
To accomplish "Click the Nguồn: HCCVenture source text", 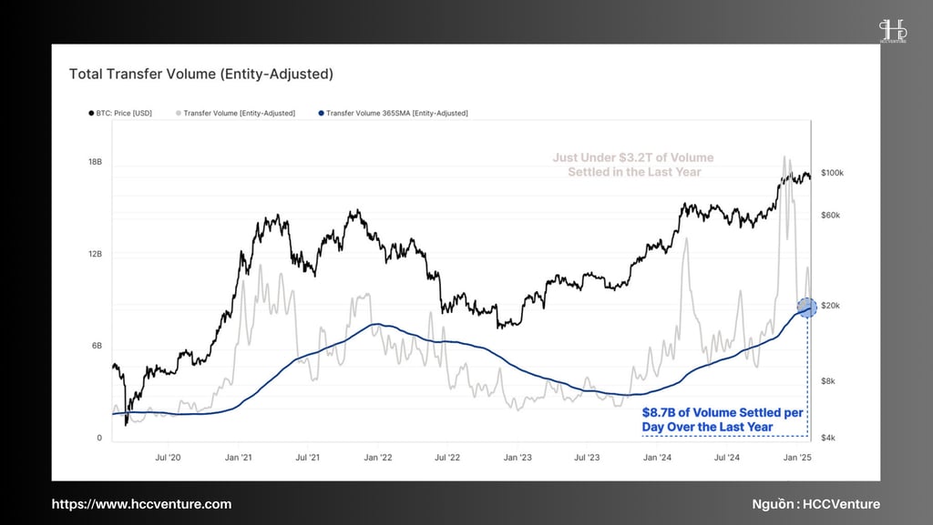I will (x=815, y=504).
